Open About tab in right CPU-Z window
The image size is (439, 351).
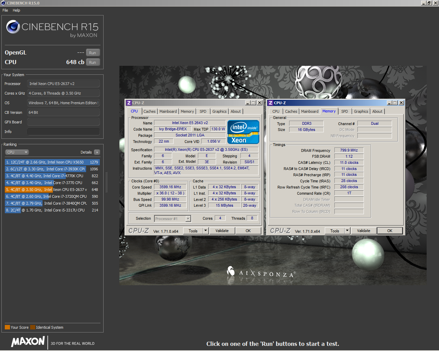[x=377, y=111]
